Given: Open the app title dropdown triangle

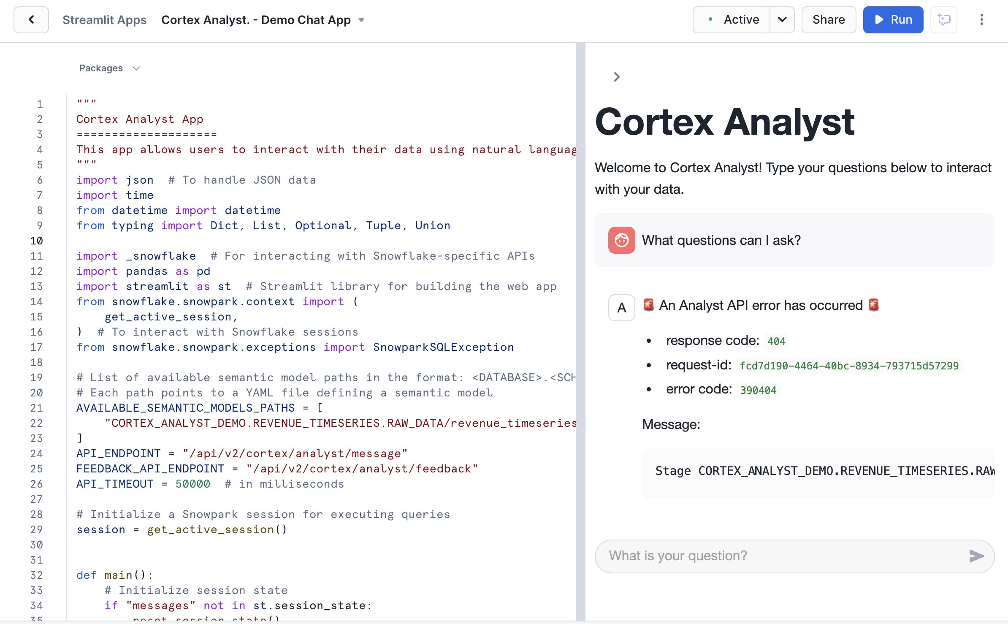Looking at the screenshot, I should (x=361, y=20).
